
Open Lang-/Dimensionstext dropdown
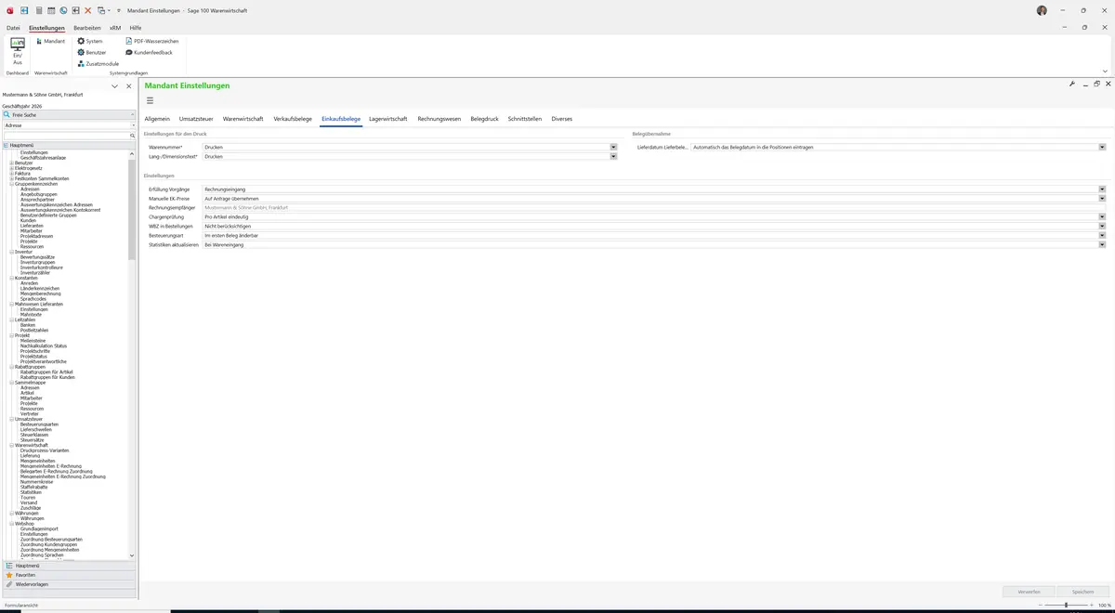tap(613, 156)
